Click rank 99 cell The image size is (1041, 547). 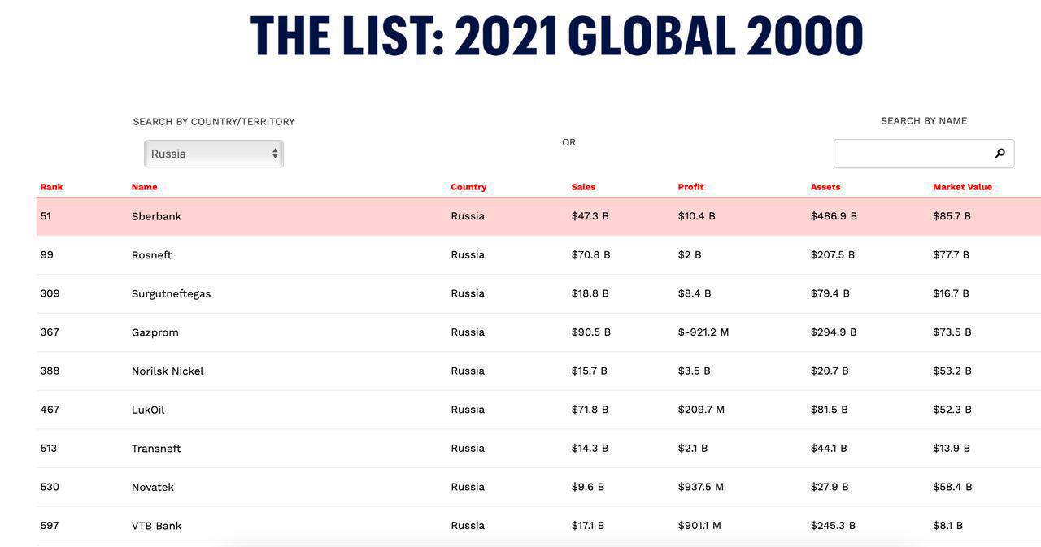pyautogui.click(x=46, y=255)
